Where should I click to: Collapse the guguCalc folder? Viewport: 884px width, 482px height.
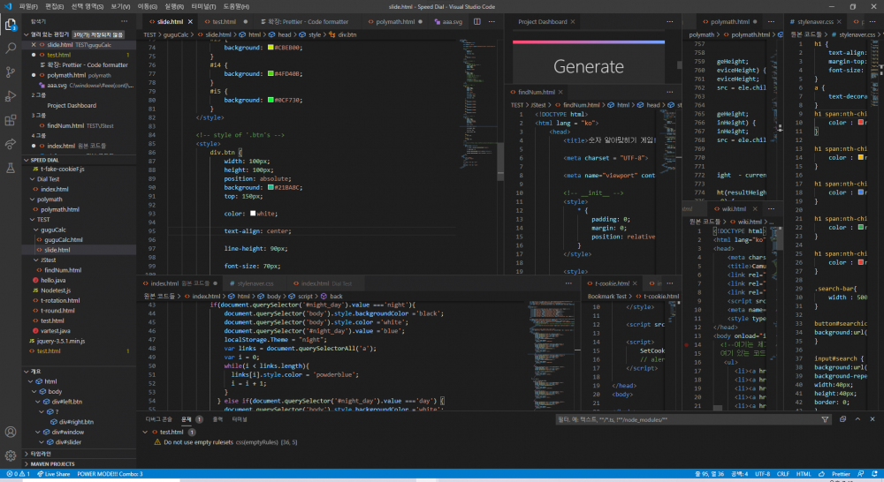click(36, 230)
